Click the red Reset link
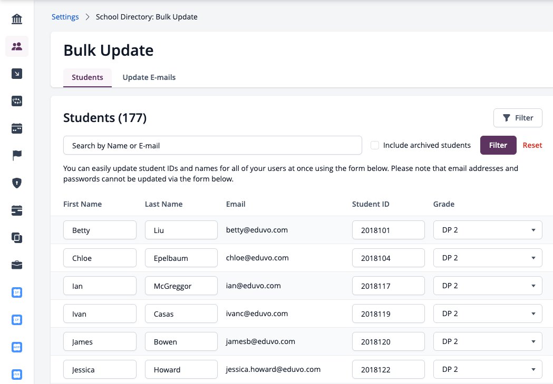This screenshot has height=384, width=553. (532, 145)
